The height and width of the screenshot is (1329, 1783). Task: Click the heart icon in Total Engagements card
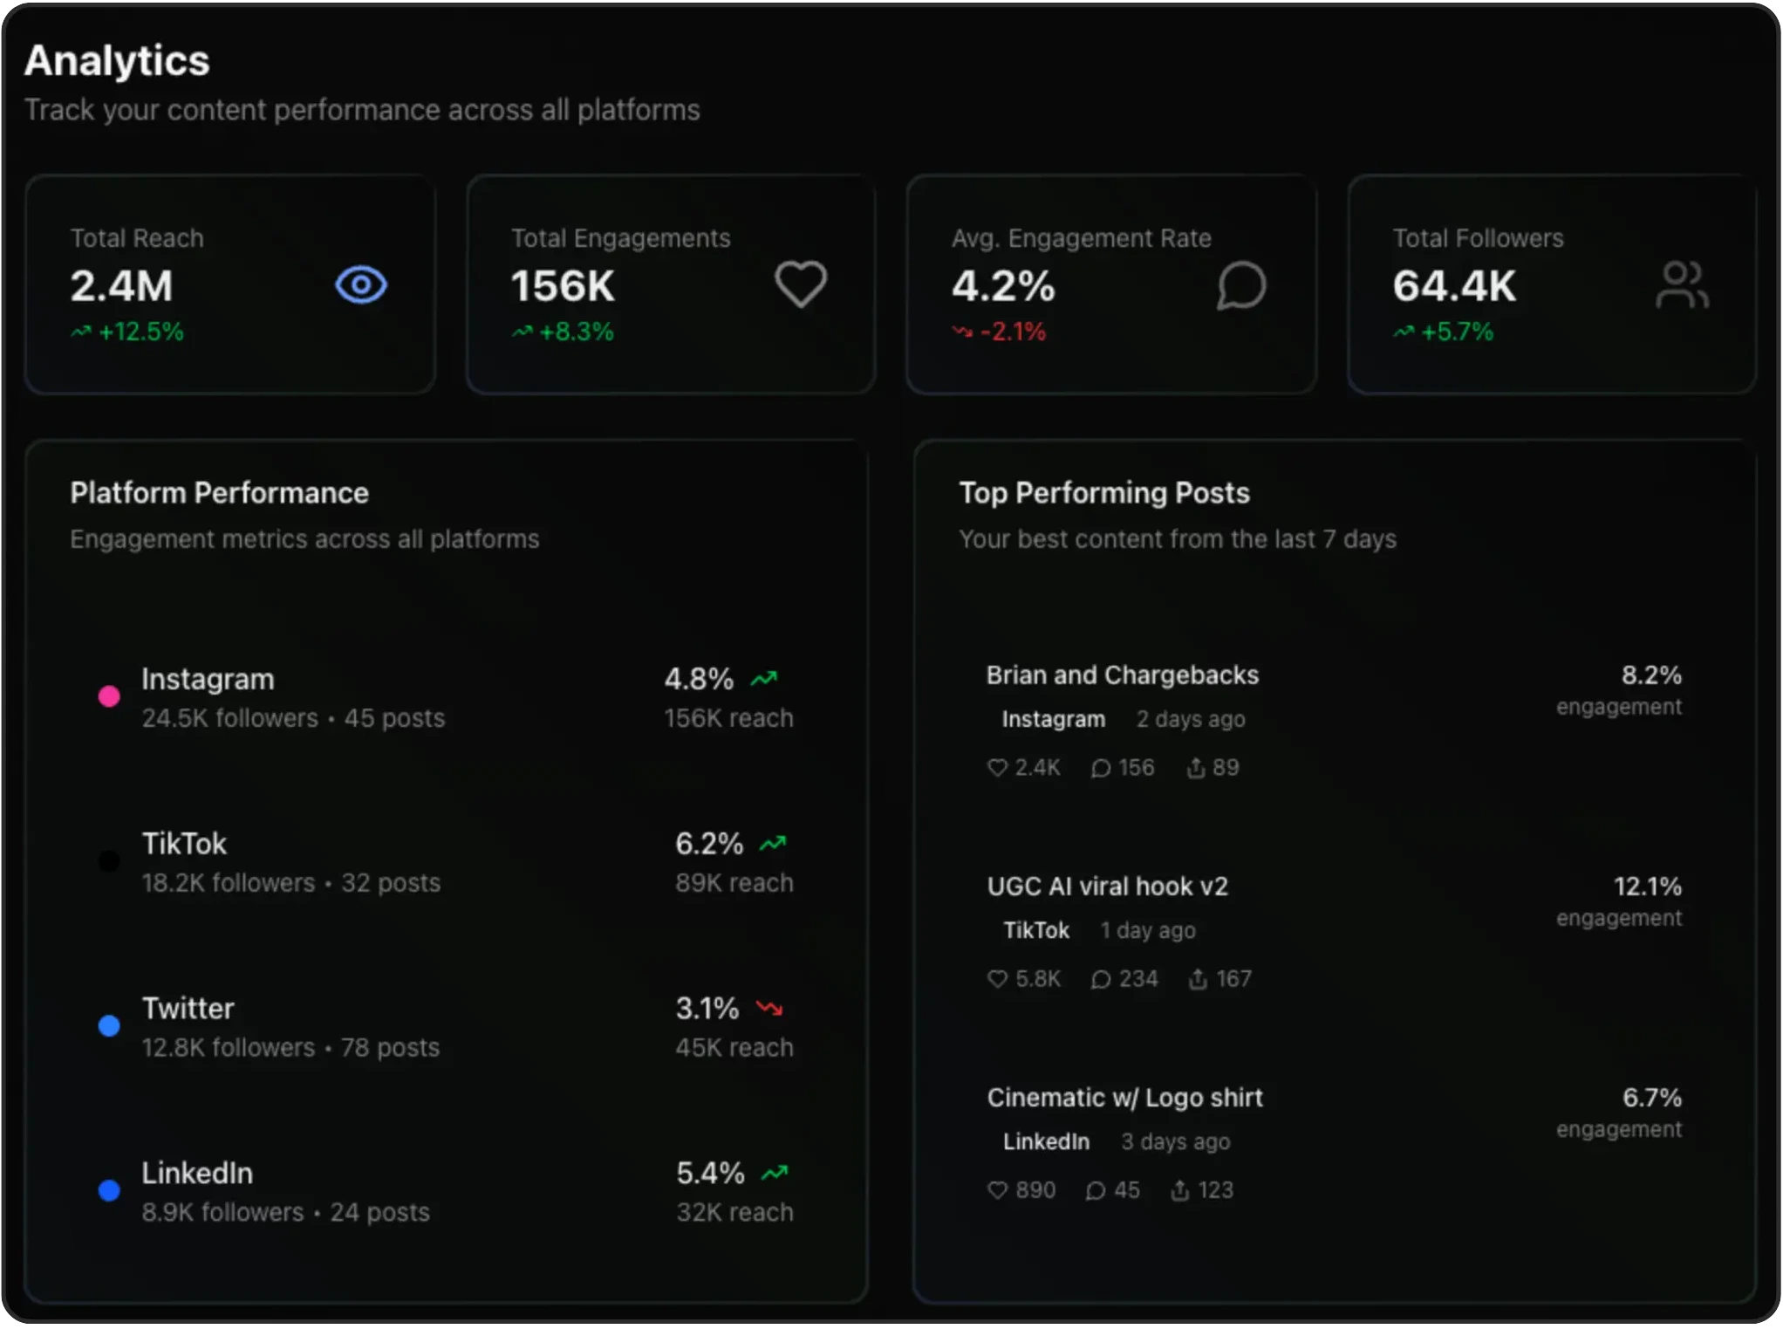[x=801, y=284]
